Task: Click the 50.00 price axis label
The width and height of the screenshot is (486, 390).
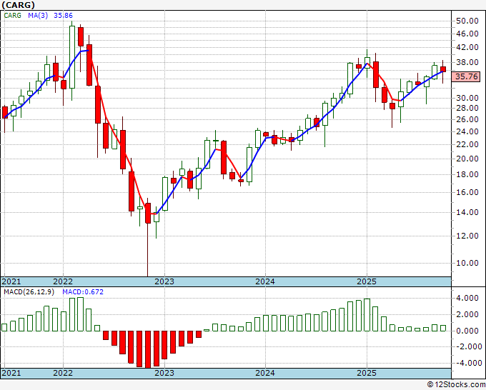Action: point(467,21)
